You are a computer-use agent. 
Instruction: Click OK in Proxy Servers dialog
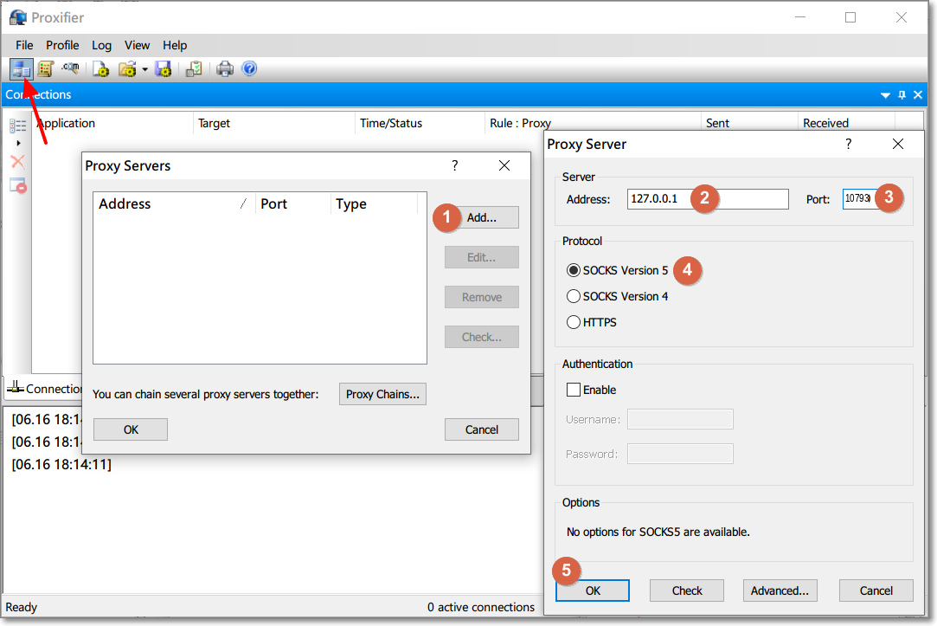131,430
